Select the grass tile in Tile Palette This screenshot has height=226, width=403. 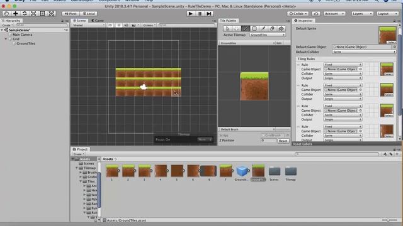pyautogui.click(x=254, y=86)
